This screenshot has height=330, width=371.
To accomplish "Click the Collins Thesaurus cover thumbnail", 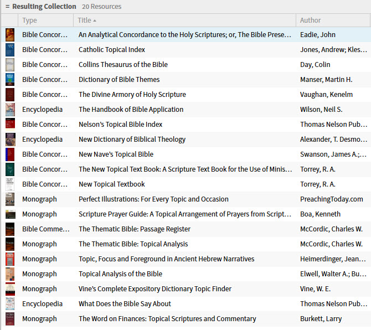I will (10, 65).
